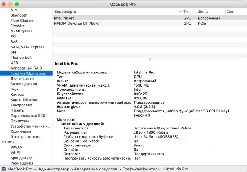Show Хранилище information
Image resolution: width=247 pixels, height=172 pixels.
(21, 131)
